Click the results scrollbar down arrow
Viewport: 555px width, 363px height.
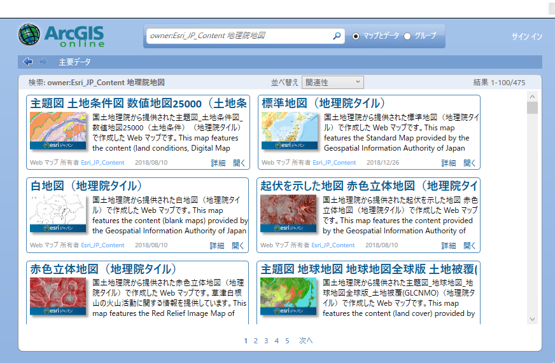(x=532, y=319)
